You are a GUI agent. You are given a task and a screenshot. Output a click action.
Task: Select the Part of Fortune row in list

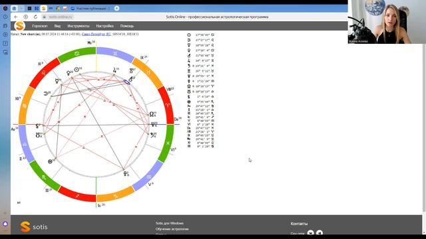[x=201, y=102]
